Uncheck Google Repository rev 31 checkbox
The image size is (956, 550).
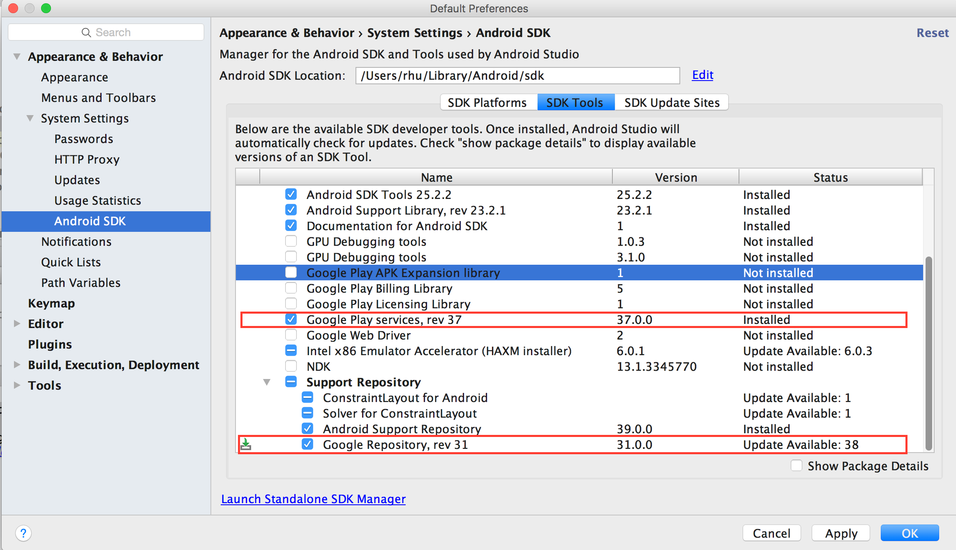pyautogui.click(x=307, y=444)
